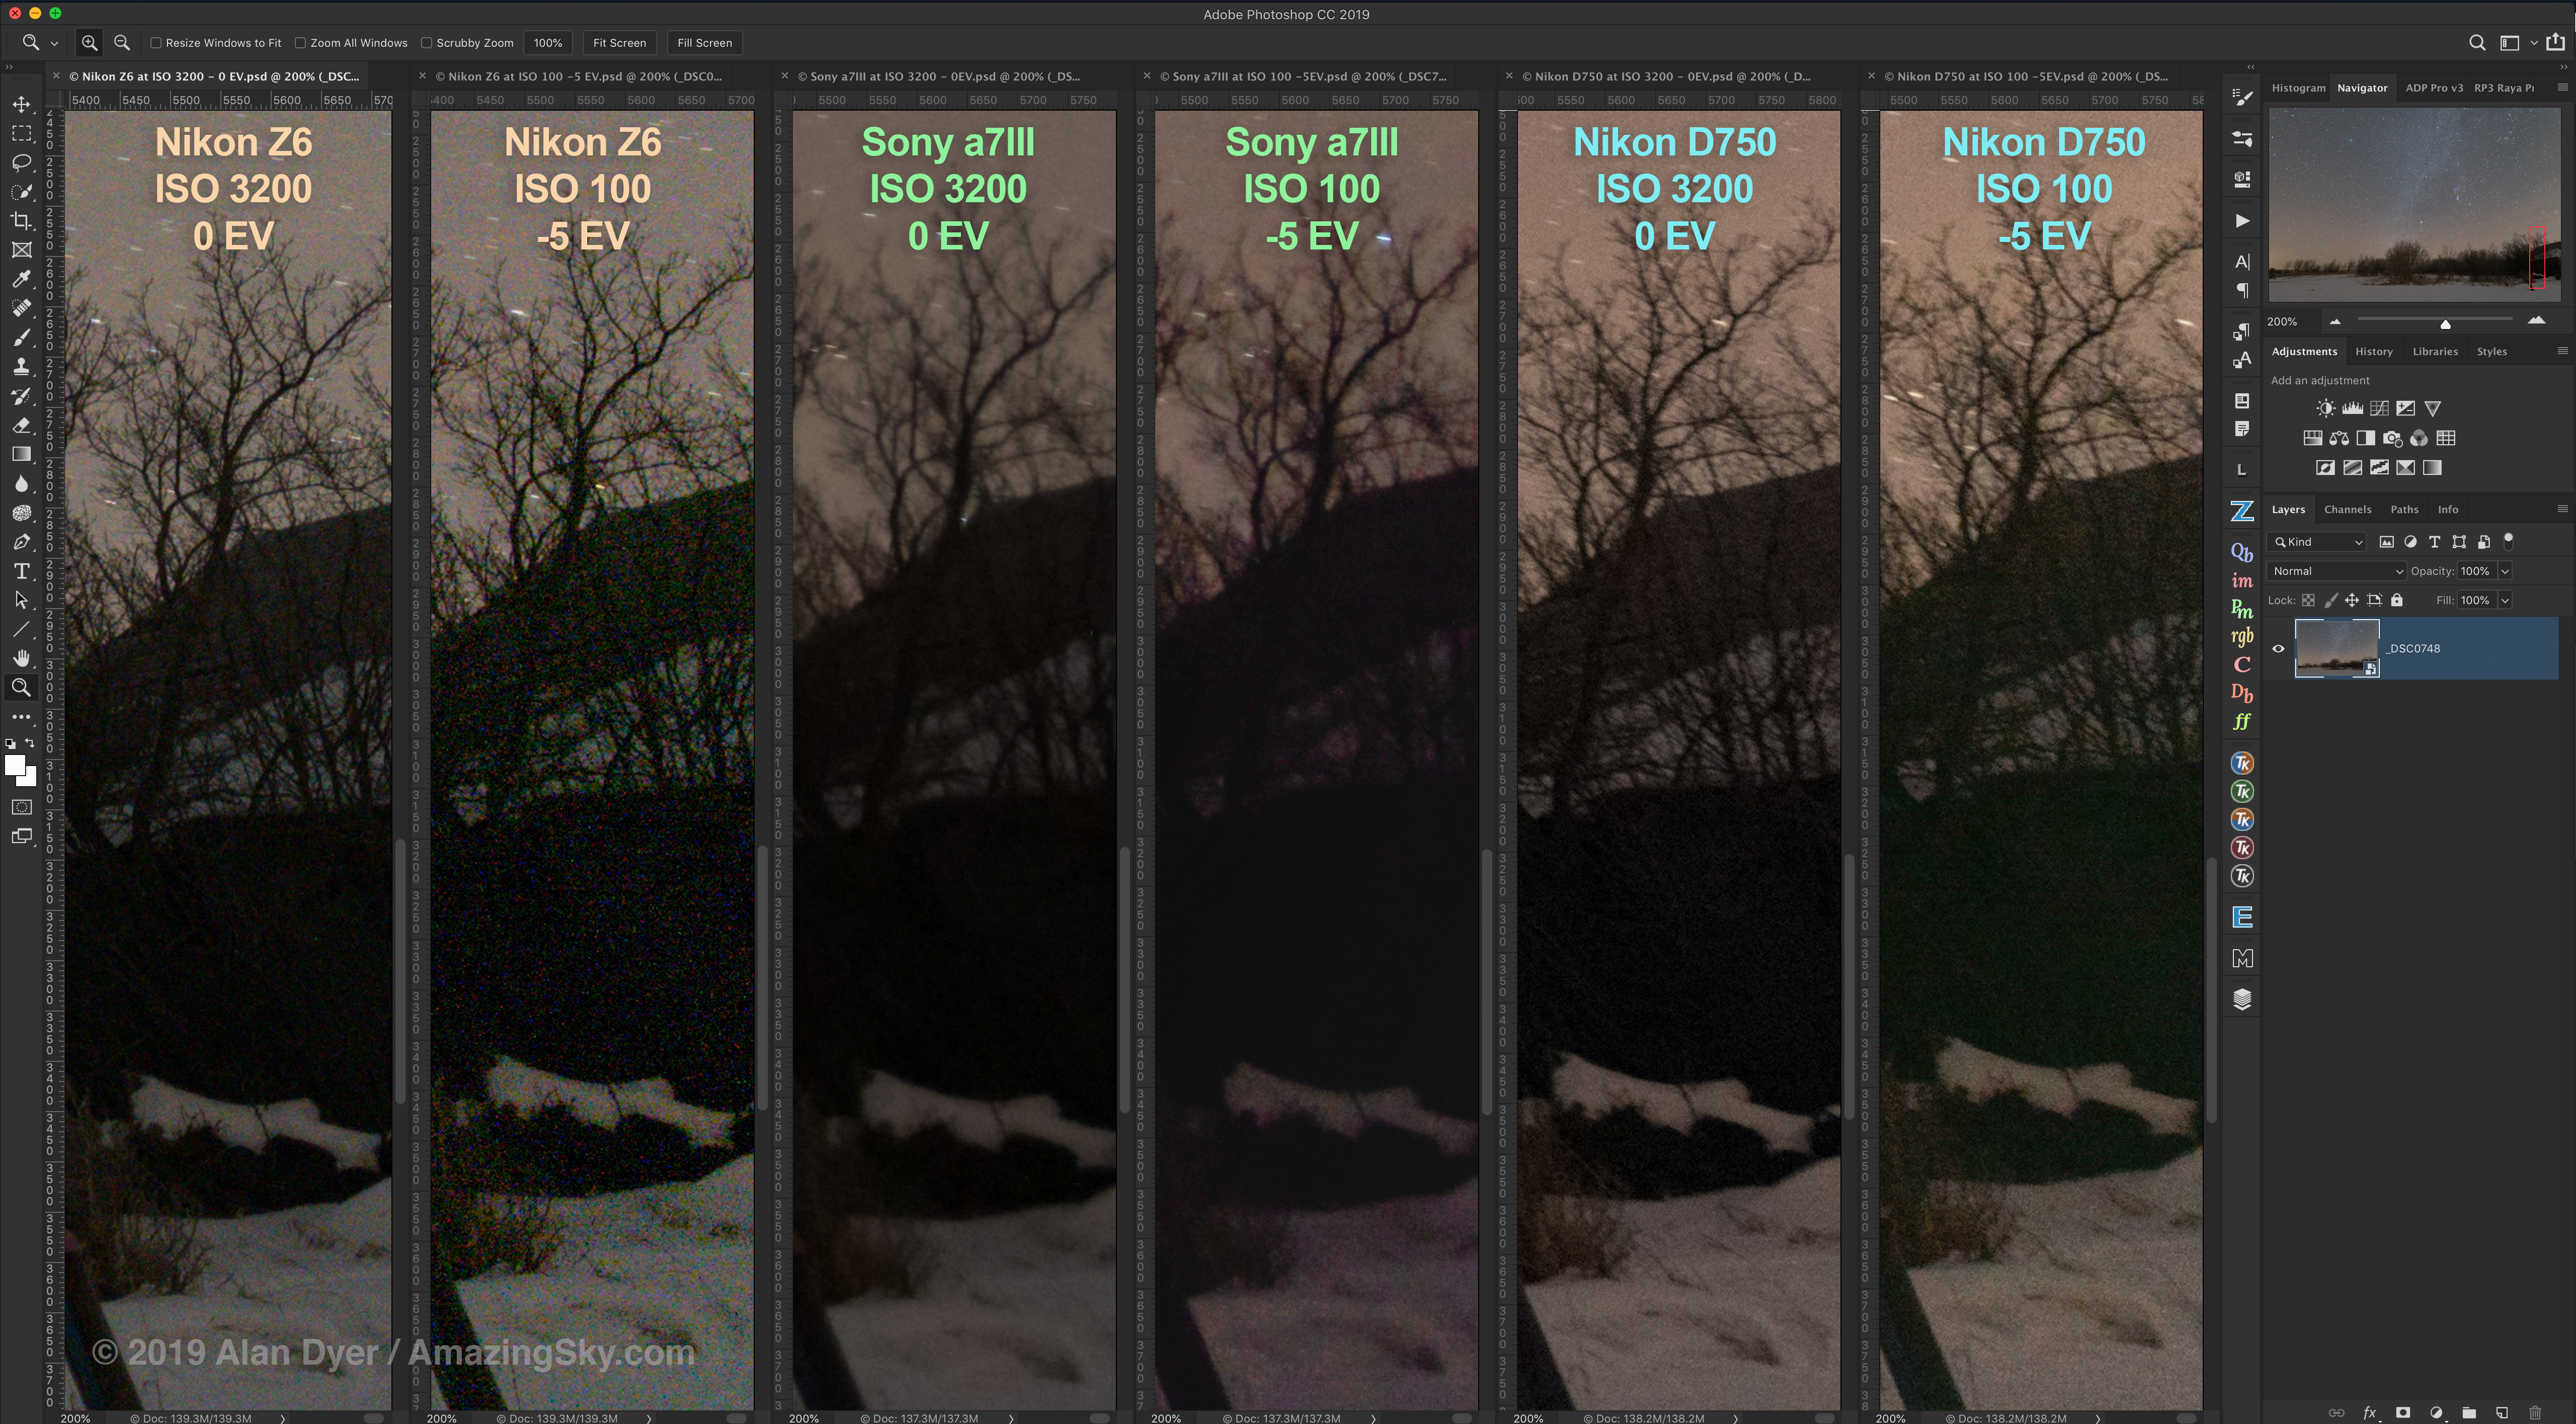Open the layer Kind filter dropdown

pos(2317,542)
